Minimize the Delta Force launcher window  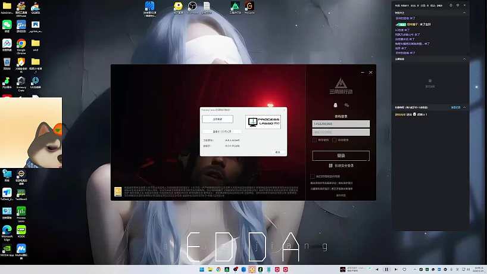tap(363, 73)
